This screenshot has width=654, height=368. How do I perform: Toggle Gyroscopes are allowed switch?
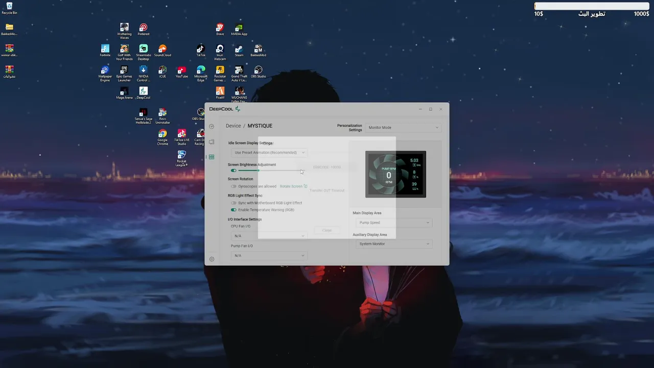233,187
